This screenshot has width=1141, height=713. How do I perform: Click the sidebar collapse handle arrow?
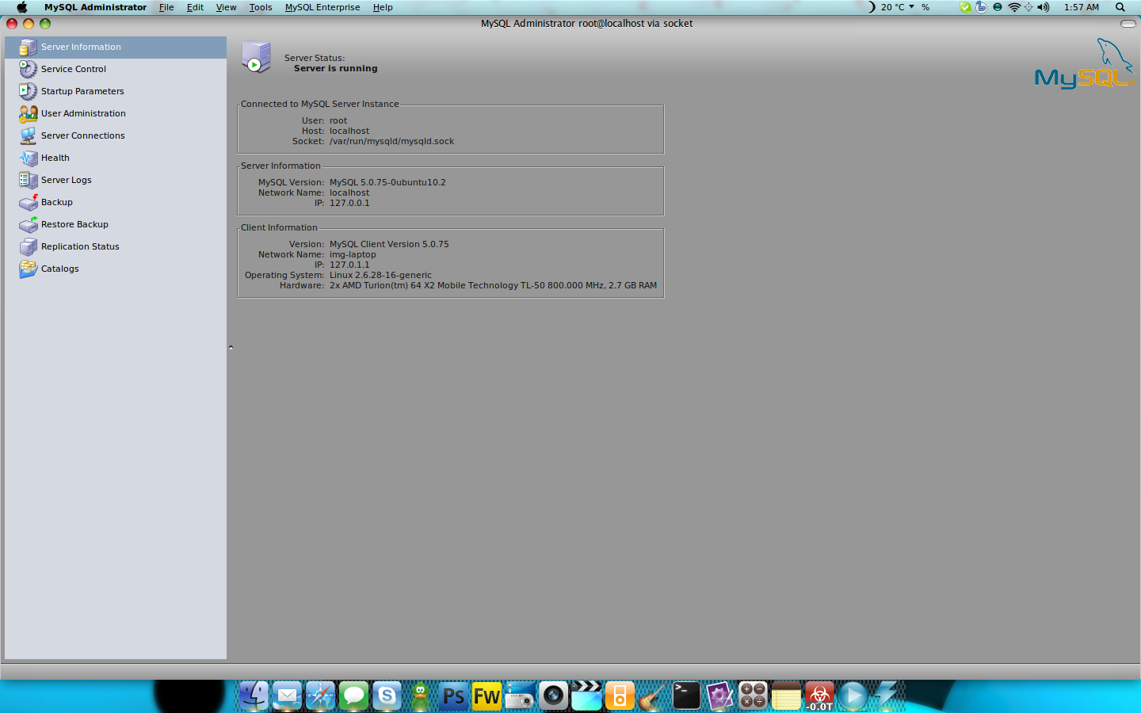point(231,347)
